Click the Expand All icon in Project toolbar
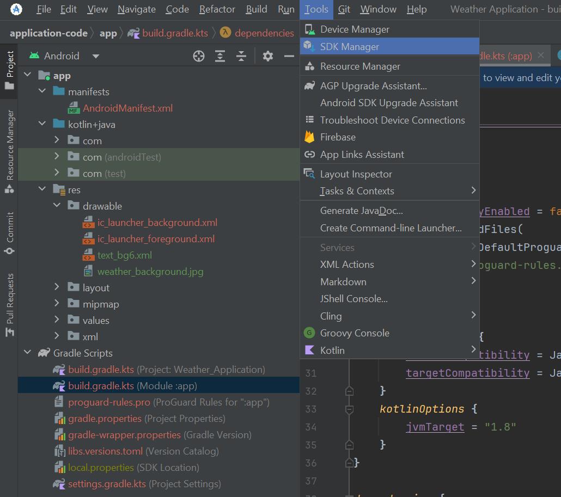Screen dimensions: 561x497 click(220, 56)
